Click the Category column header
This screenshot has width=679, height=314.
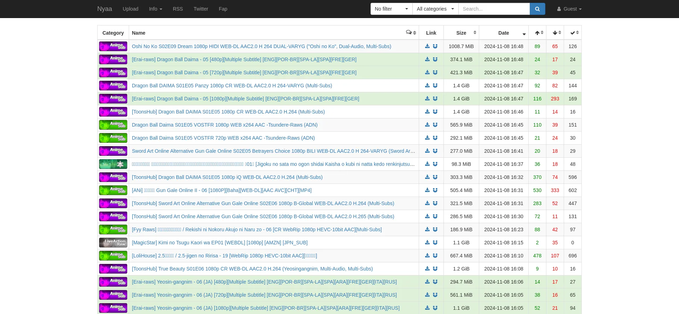point(113,33)
